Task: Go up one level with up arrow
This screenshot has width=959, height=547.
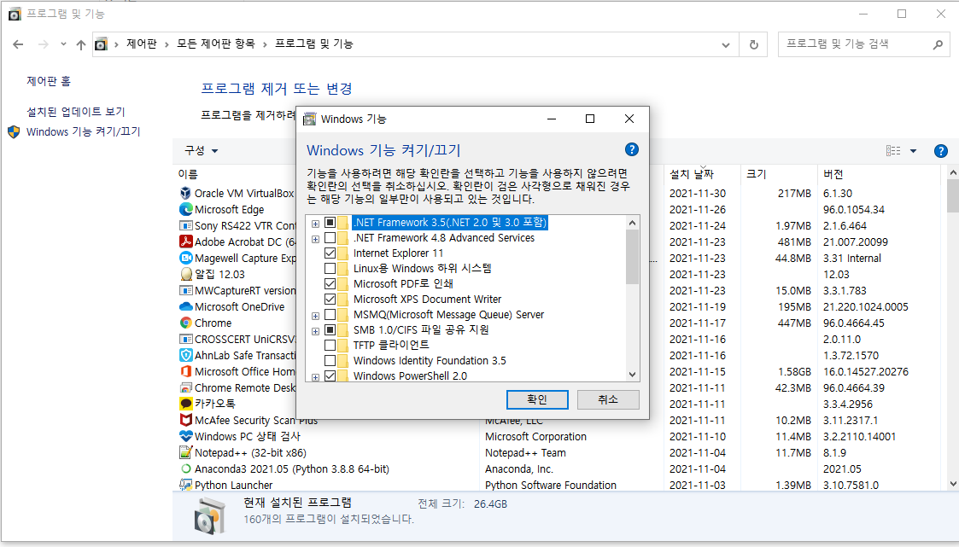Action: coord(81,44)
